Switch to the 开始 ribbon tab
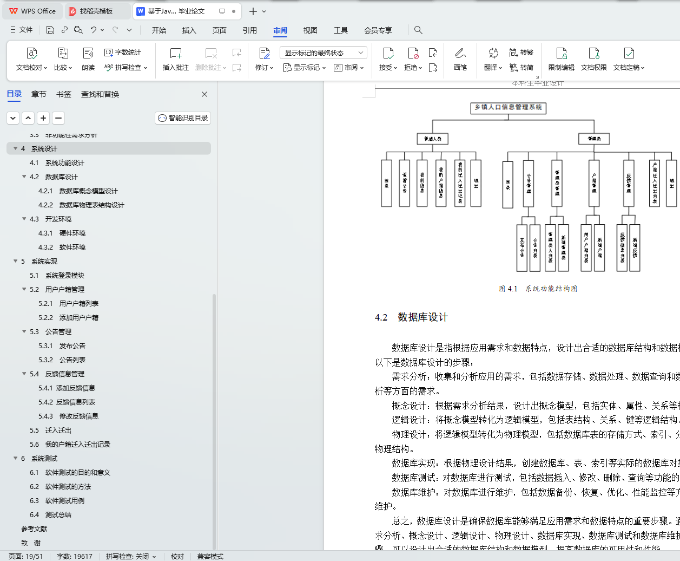 [159, 30]
